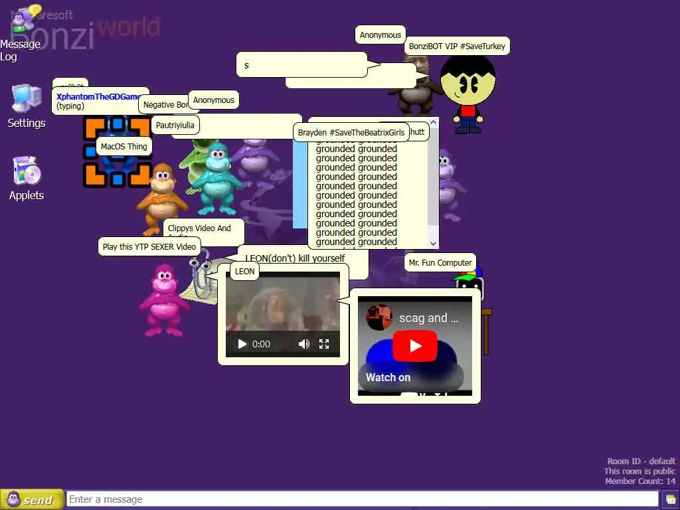Click the LEON video 0:00 time display
Image resolution: width=680 pixels, height=510 pixels.
tap(261, 344)
